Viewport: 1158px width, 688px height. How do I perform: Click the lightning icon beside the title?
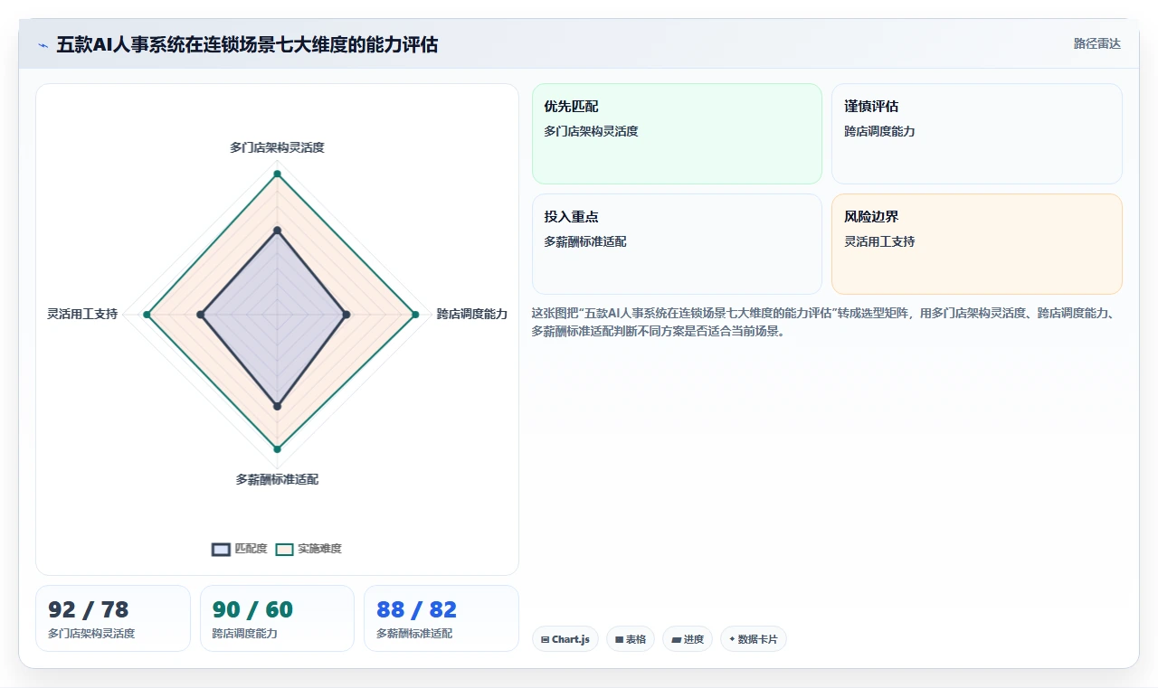pyautogui.click(x=43, y=45)
